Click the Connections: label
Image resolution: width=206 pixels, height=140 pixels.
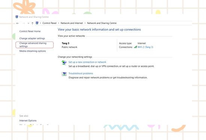pyautogui.click(x=126, y=47)
